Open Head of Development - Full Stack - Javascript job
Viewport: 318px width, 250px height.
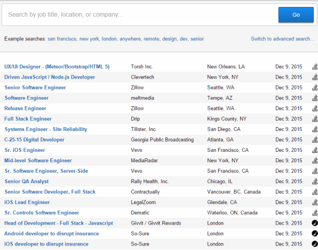58,223
